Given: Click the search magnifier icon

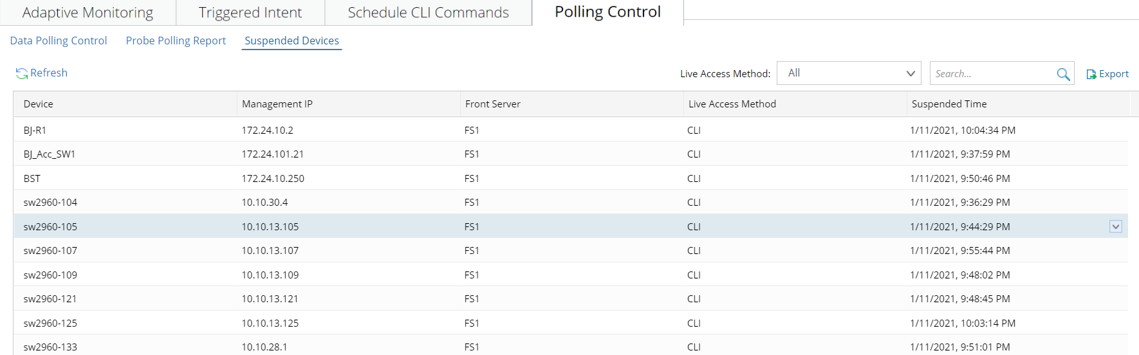Looking at the screenshot, I should point(1063,74).
